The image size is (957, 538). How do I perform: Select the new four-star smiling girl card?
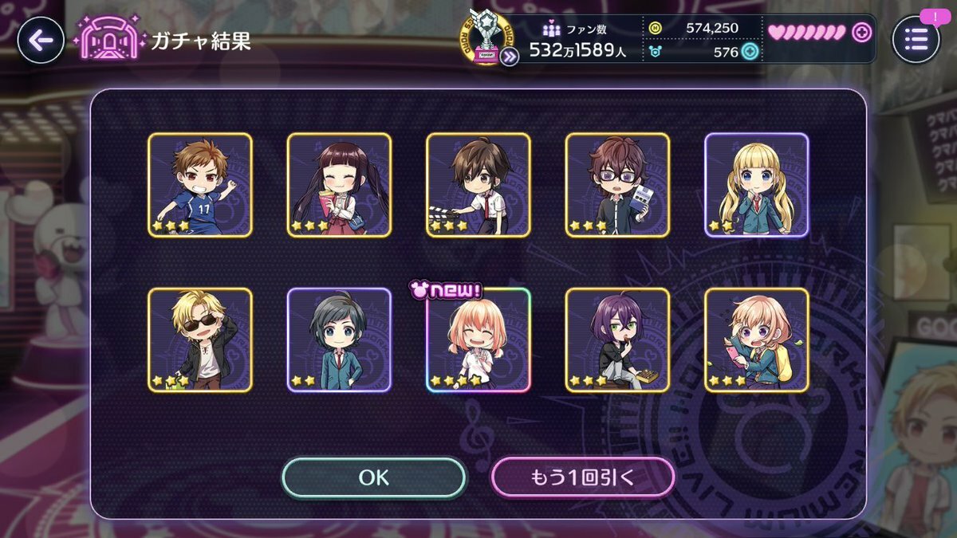(478, 340)
